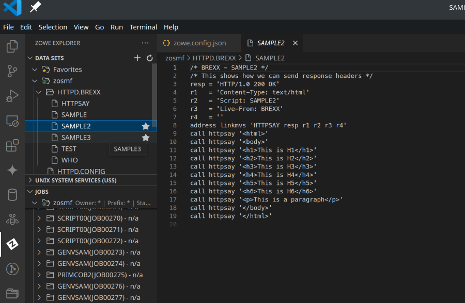Screen dimensions: 465x303
Task: Click HTTPD.BREXX in the editor breadcrumb
Action: pyautogui.click(x=214, y=58)
